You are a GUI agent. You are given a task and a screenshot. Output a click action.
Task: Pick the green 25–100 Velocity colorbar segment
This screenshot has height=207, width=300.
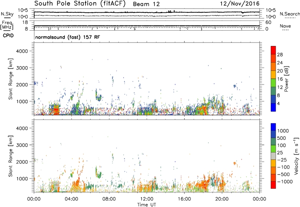(x=273, y=149)
